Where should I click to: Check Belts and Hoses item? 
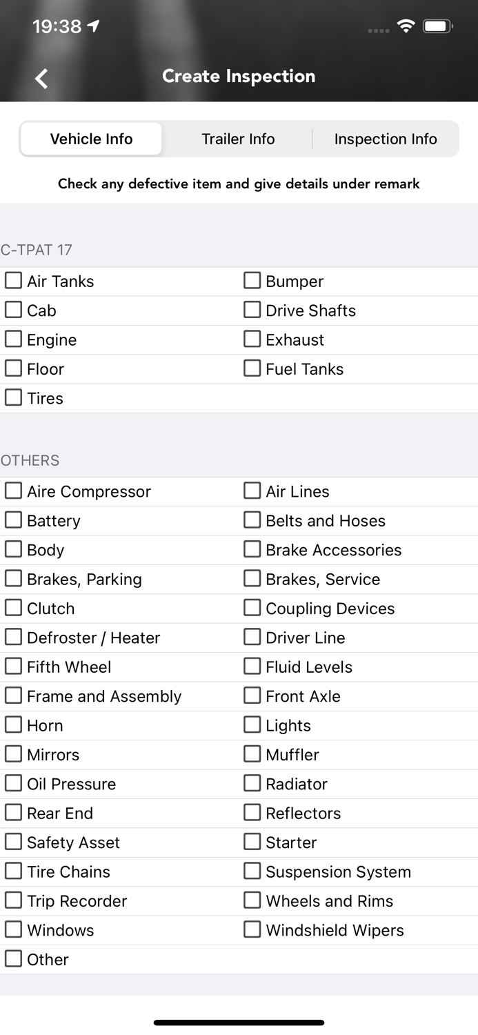point(252,519)
